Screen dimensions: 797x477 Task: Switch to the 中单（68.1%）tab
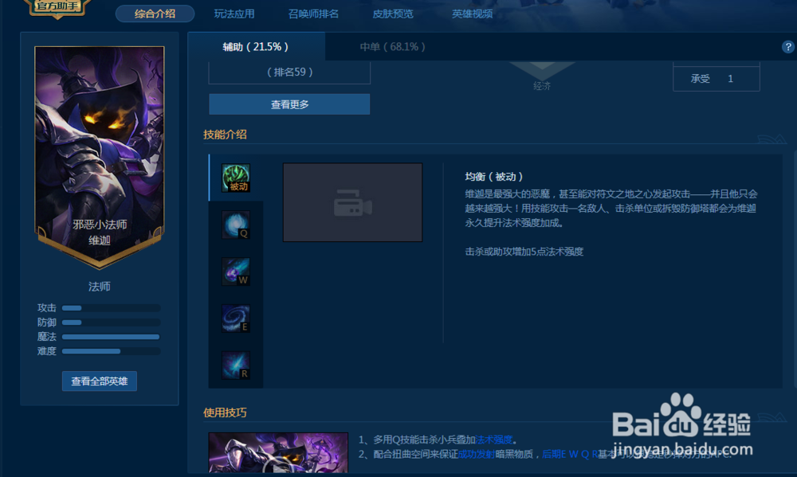[x=393, y=47]
